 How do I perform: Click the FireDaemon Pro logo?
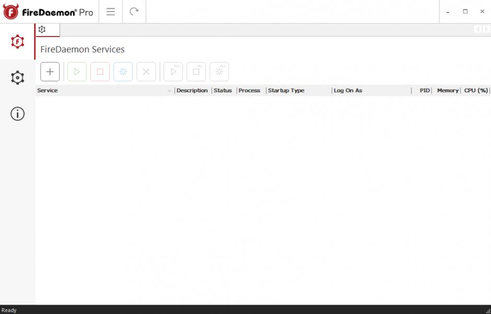point(48,12)
